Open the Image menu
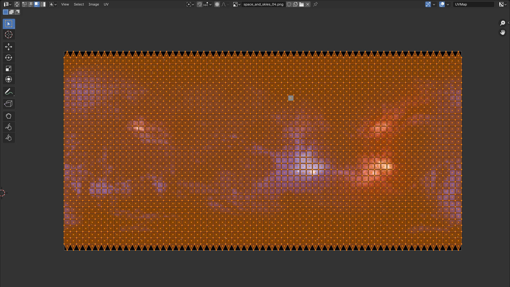 [93, 4]
